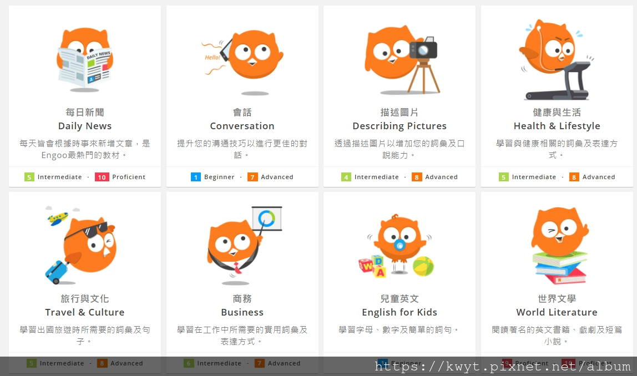This screenshot has width=637, height=376.
Task: Click the 8 badge under Travel & Culture
Action: coord(102,363)
